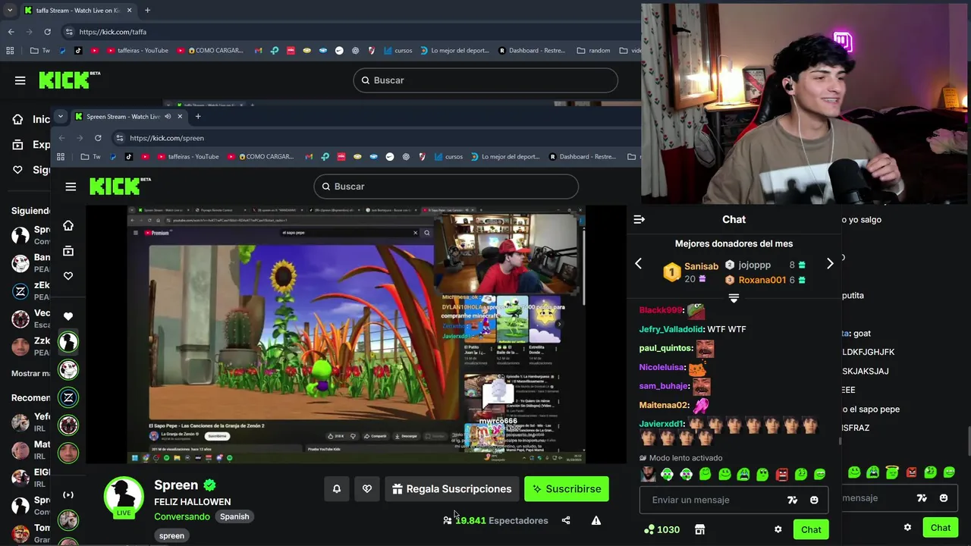Open emoji picker in taffa chat box
971x546 pixels.
[x=944, y=498]
